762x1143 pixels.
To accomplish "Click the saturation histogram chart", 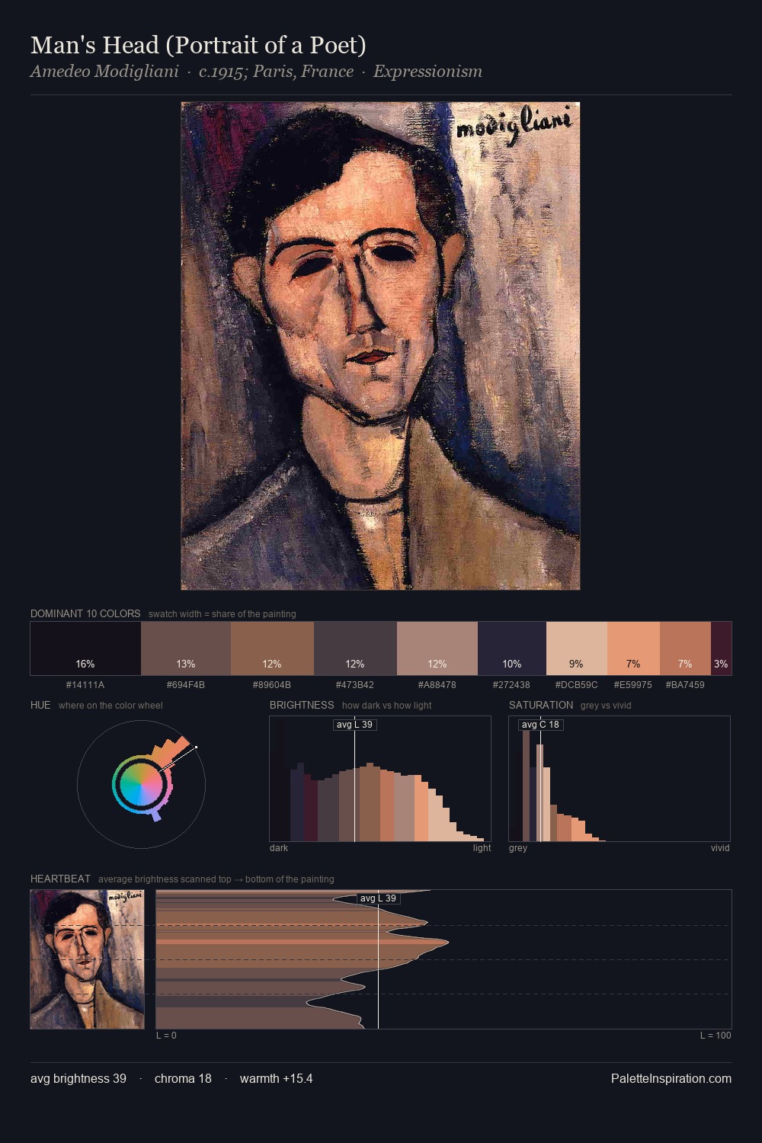I will point(620,779).
